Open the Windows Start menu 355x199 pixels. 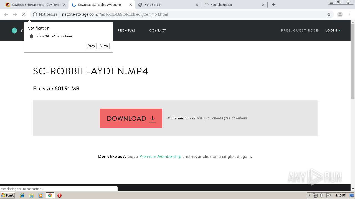[x=7, y=195]
